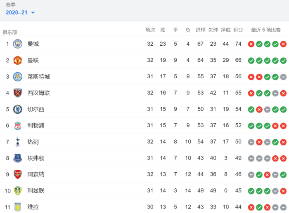Click the West Ham United crest
The image size is (289, 213).
coord(17,93)
